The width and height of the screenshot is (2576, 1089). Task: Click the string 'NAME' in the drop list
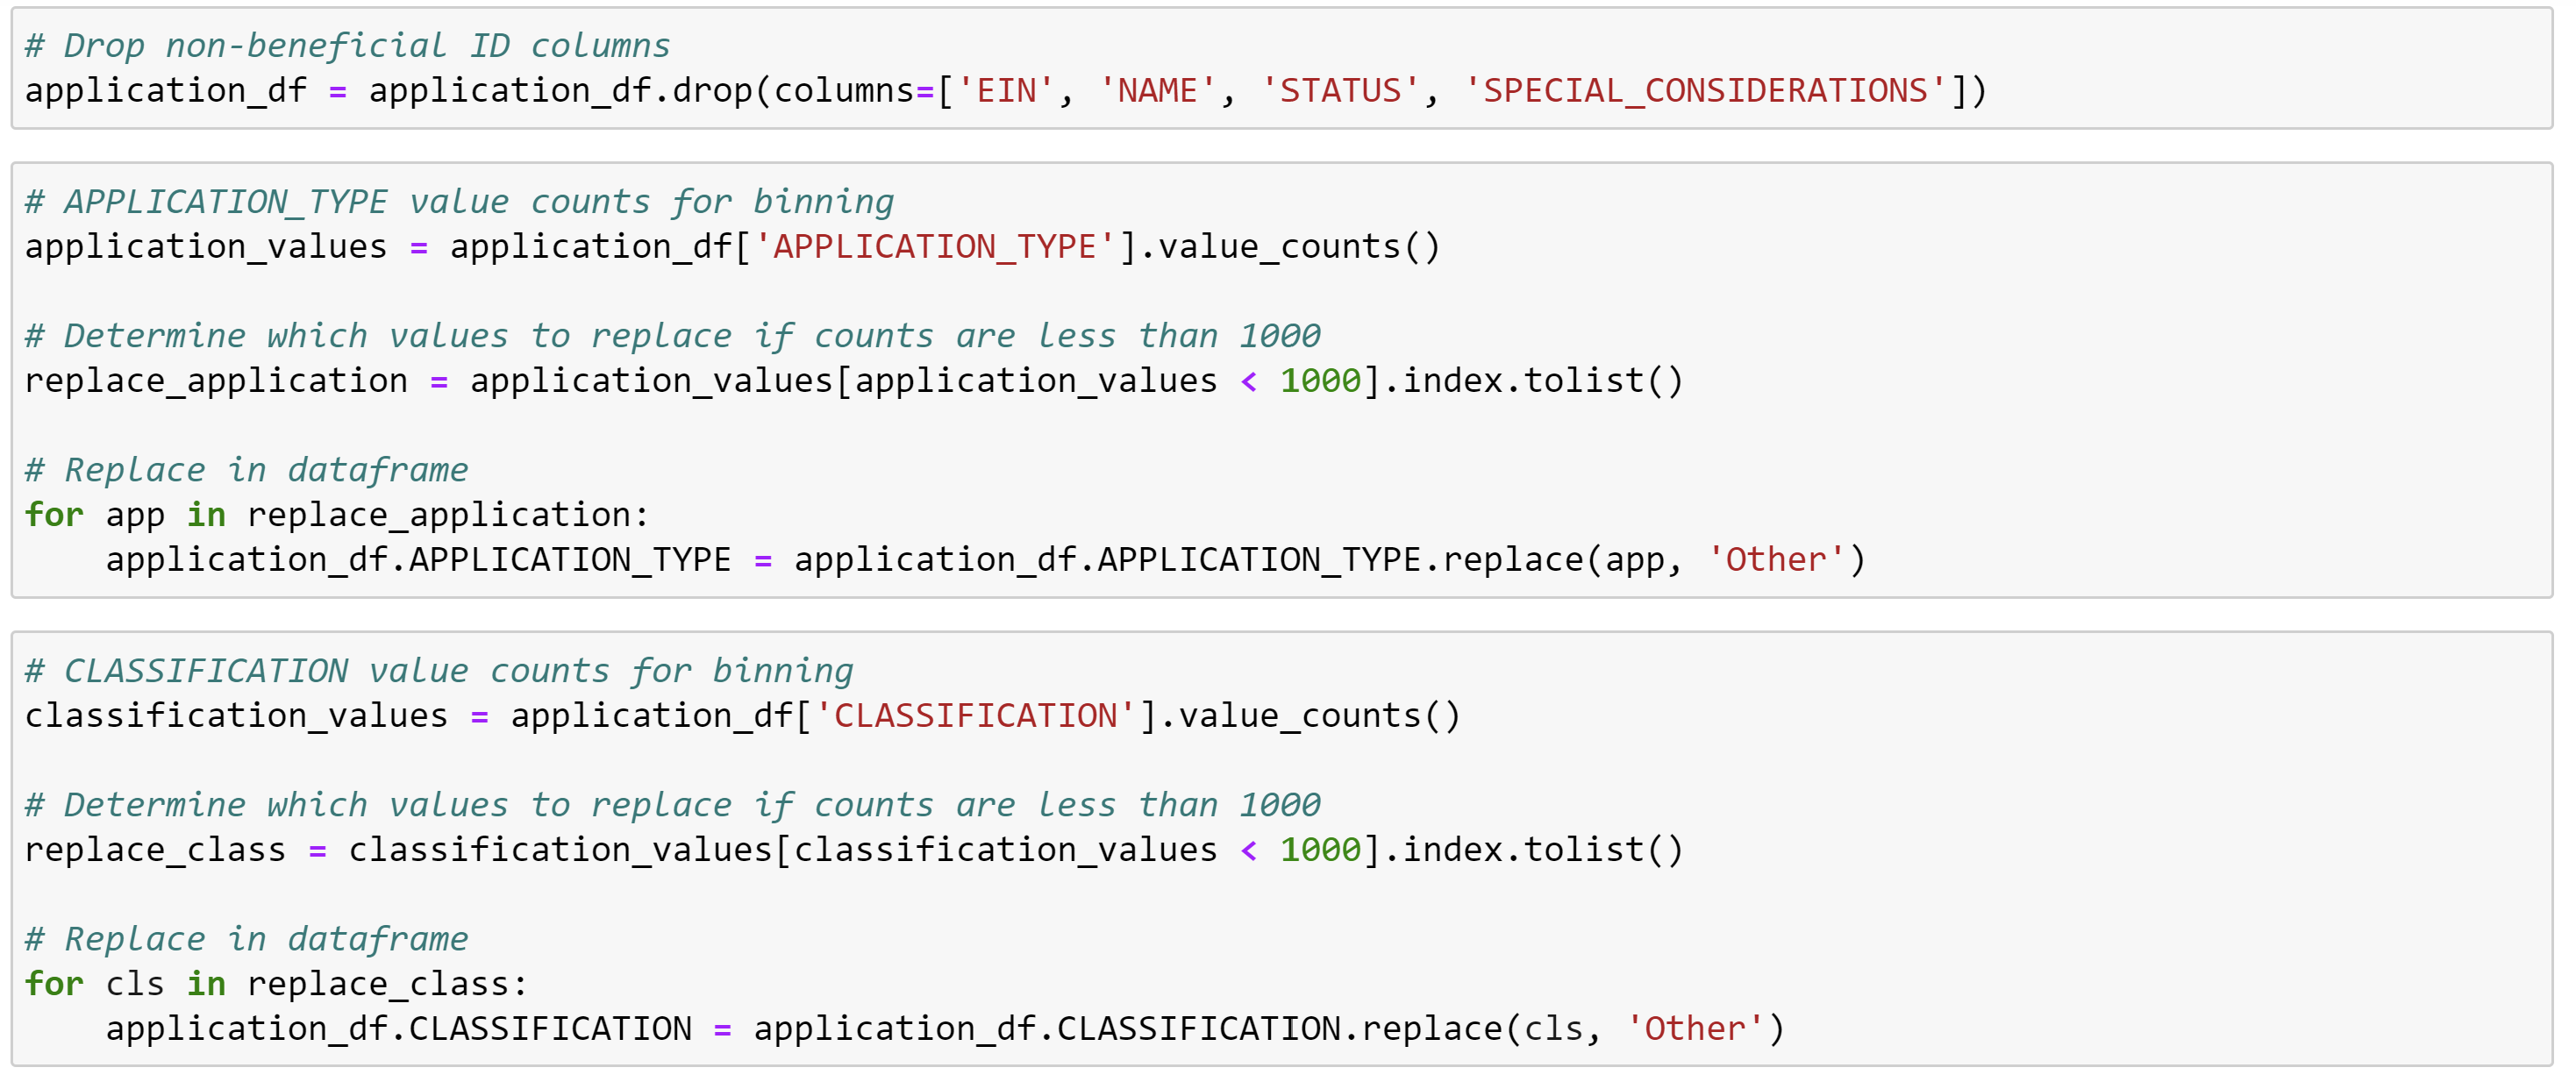tap(1157, 91)
